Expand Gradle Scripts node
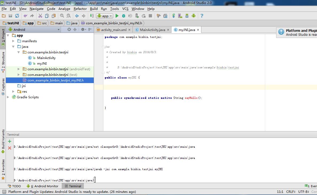 click(8, 97)
